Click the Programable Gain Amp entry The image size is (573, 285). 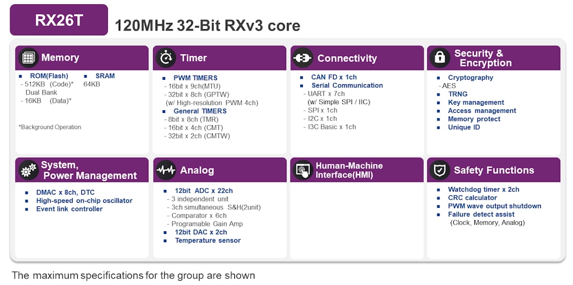tap(205, 224)
